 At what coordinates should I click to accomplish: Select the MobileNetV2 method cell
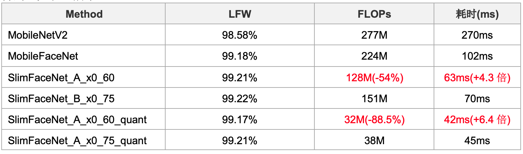[84, 35]
